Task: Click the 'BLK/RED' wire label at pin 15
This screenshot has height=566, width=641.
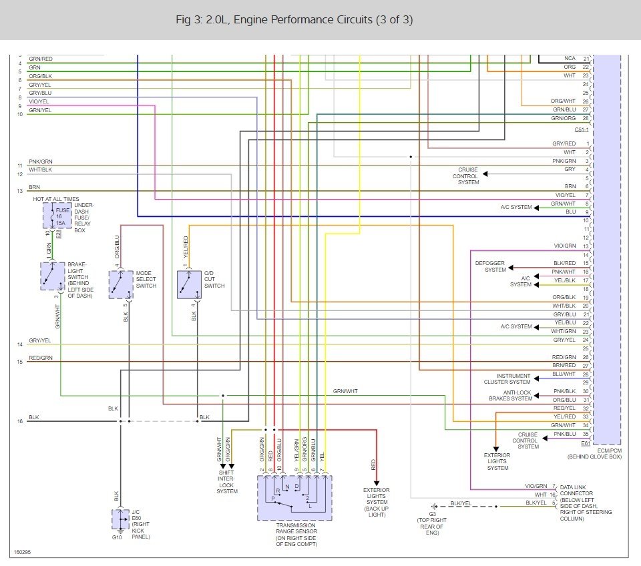Action: point(565,263)
